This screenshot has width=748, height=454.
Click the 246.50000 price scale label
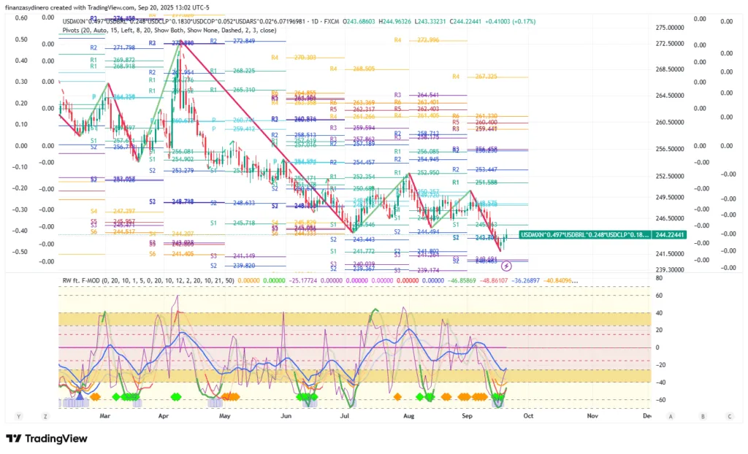click(x=670, y=219)
